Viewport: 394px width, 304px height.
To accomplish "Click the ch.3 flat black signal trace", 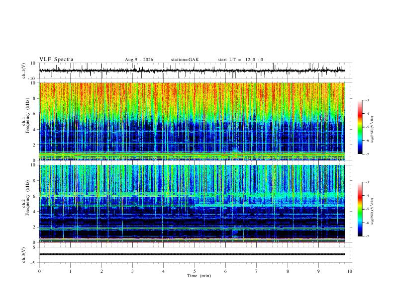I will pyautogui.click(x=192, y=254).
